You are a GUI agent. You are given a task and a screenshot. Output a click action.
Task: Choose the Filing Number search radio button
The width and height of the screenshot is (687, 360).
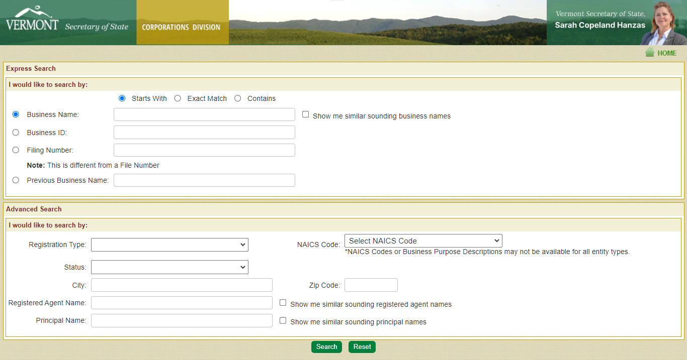tap(16, 150)
